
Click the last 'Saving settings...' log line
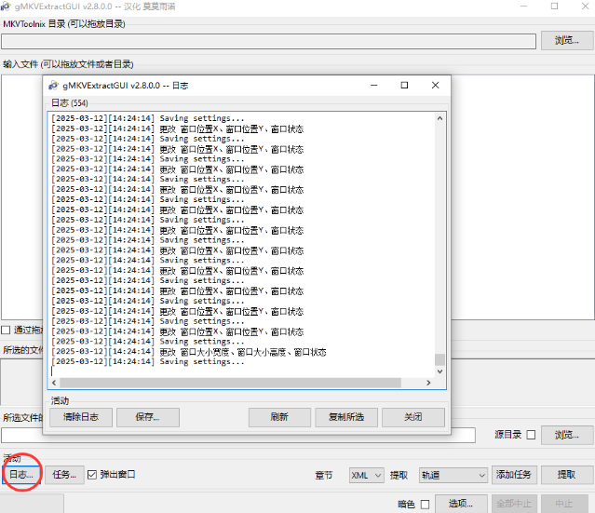click(x=202, y=362)
